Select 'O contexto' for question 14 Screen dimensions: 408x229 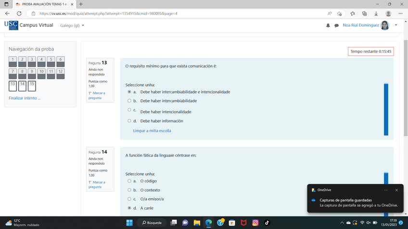129,190
